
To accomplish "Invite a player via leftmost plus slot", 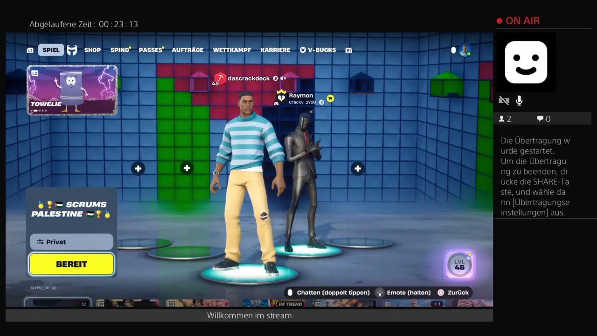I will (x=138, y=168).
